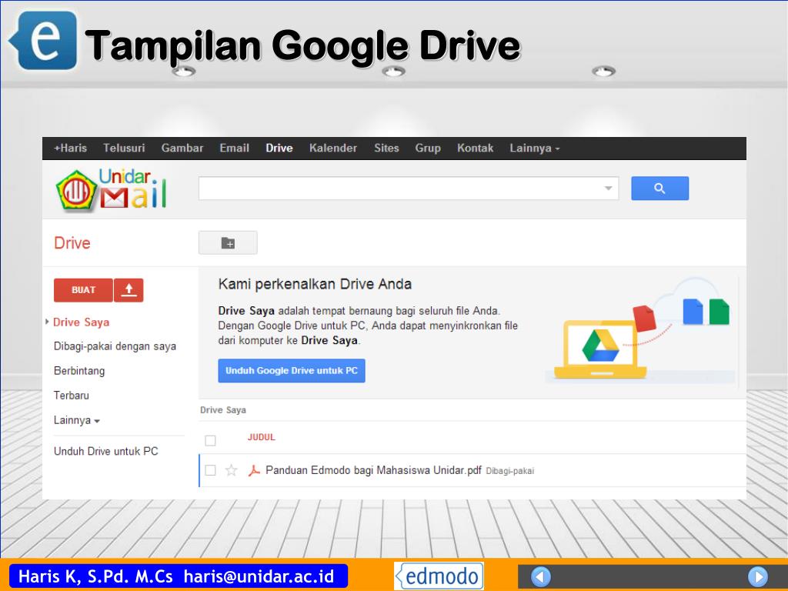Open +Haris in the top bar
The height and width of the screenshot is (591, 788).
(70, 149)
